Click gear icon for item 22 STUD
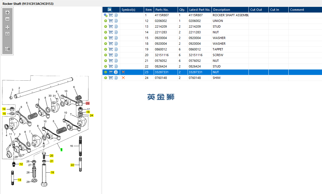Viewport: 322px width, 194px height. [x=106, y=66]
